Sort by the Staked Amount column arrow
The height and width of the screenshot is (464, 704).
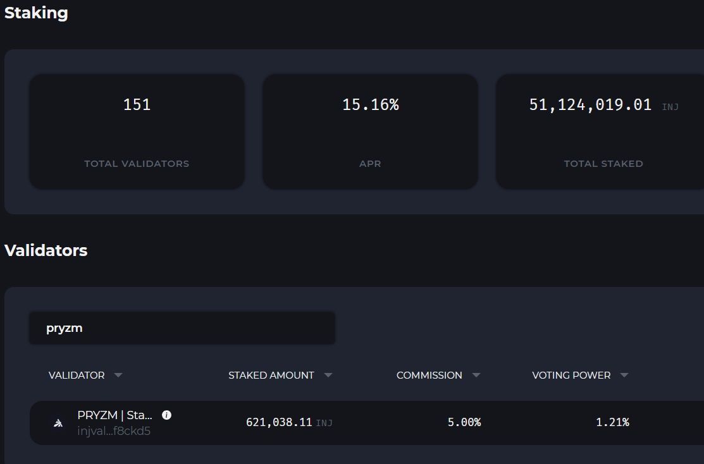tap(328, 375)
